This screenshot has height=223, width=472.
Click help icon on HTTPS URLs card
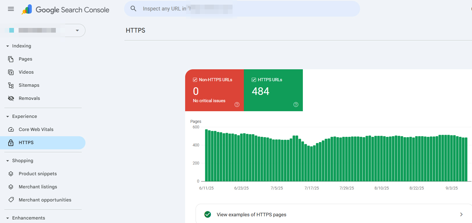click(x=296, y=105)
